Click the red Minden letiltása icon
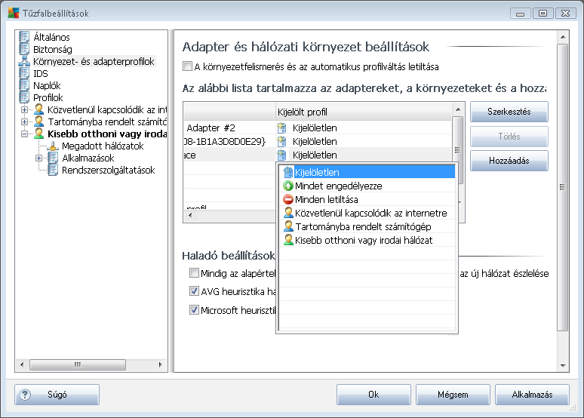The image size is (584, 418). [288, 199]
